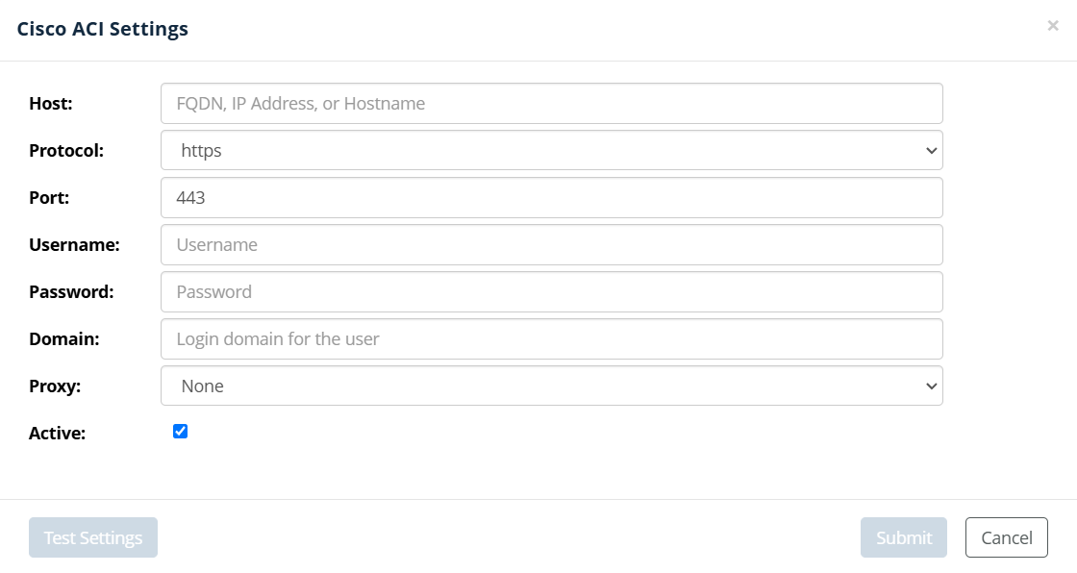Open the Protocol dropdown showing https
The height and width of the screenshot is (573, 1077).
pyautogui.click(x=551, y=150)
